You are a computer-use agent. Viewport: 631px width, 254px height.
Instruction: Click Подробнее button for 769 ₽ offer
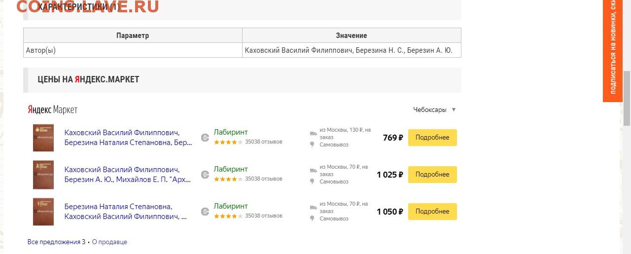[432, 138]
